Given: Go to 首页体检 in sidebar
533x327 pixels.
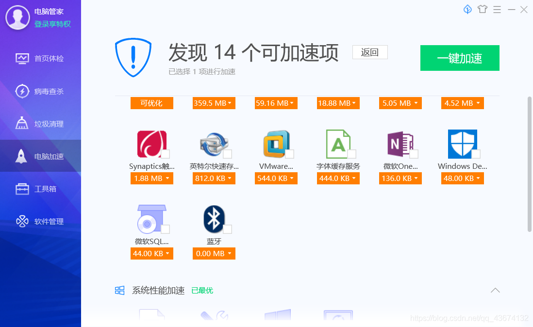Looking at the screenshot, I should click(x=40, y=58).
